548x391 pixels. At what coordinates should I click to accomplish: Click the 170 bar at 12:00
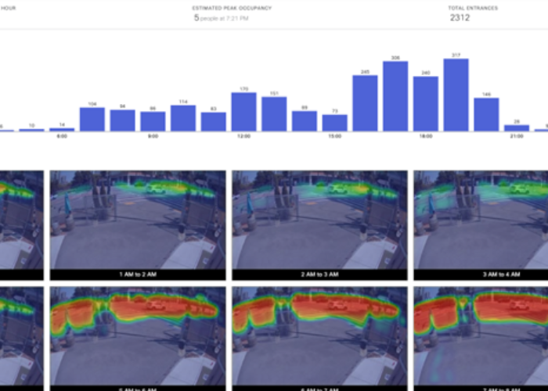pyautogui.click(x=243, y=112)
